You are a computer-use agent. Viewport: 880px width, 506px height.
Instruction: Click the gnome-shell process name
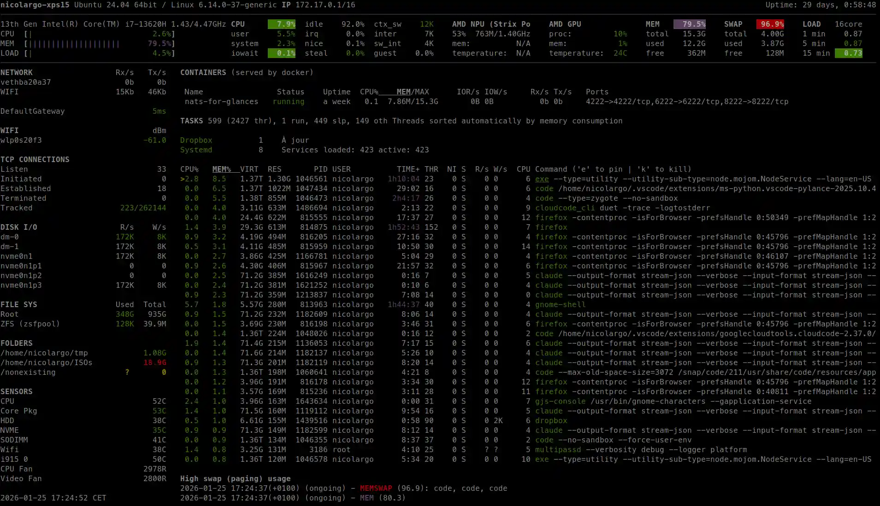(x=560, y=304)
